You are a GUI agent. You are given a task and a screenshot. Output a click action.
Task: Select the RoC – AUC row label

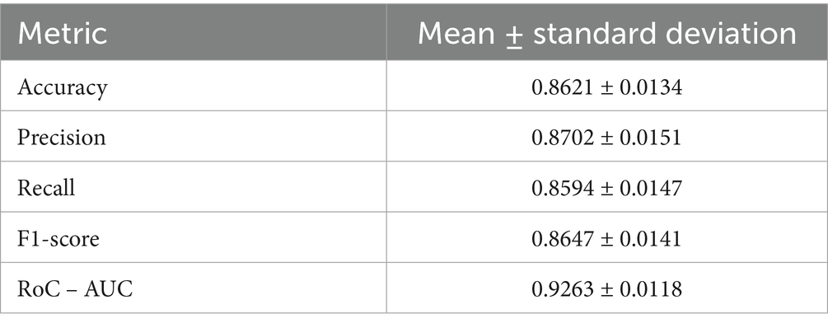(75, 289)
